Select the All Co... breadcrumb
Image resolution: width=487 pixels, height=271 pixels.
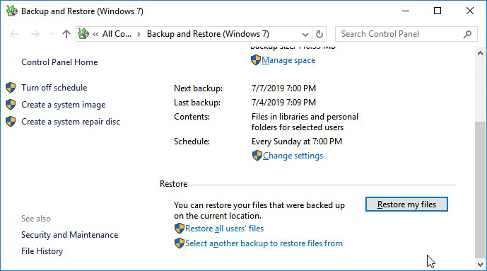point(117,34)
